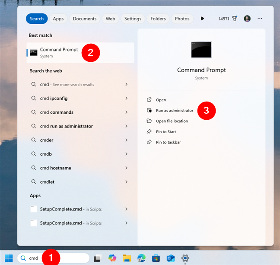Click the 14571 rewards points text
Viewport: 280px width, 265px height.
click(224, 19)
